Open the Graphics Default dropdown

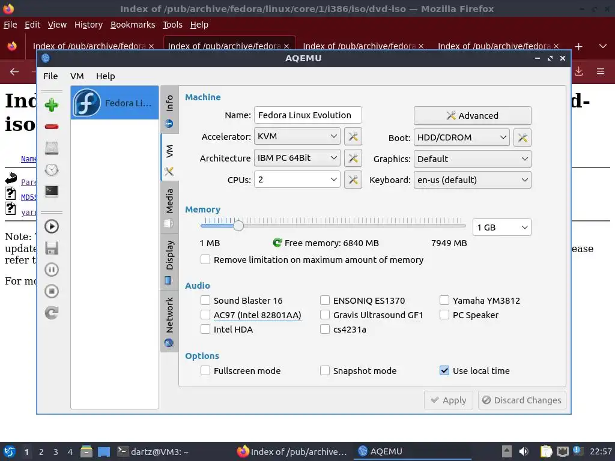473,158
